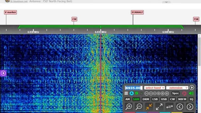This screenshot has height=113, width=201.
Task: Click the green square edit icon
Action: coord(137,93)
